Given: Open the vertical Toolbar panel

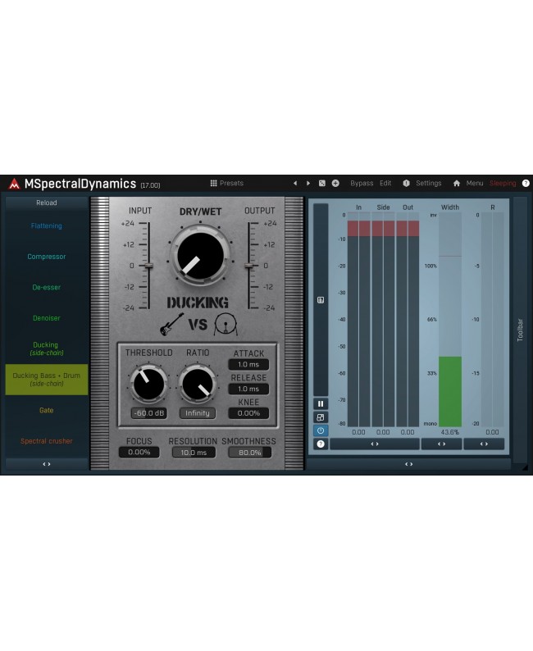Looking at the screenshot, I should pos(520,330).
